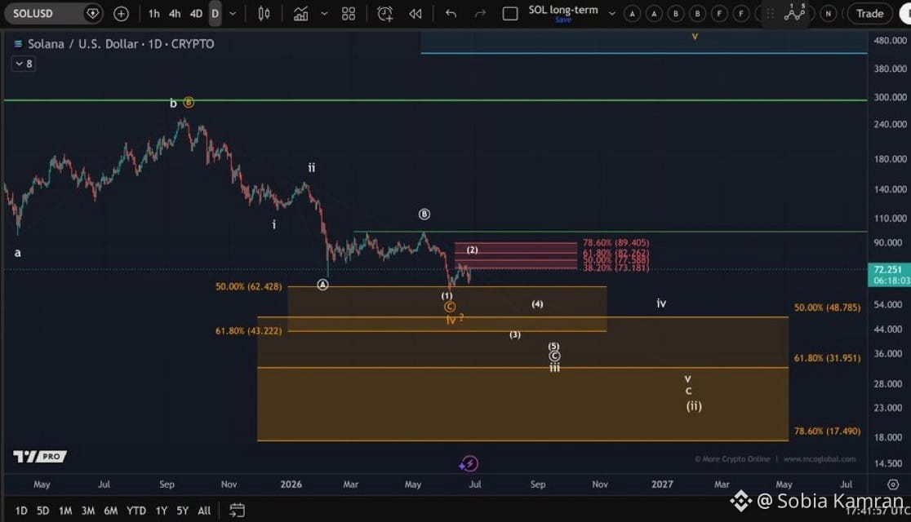Switch to the 4h timeframe
Image resolution: width=911 pixels, height=522 pixels.
tap(175, 13)
